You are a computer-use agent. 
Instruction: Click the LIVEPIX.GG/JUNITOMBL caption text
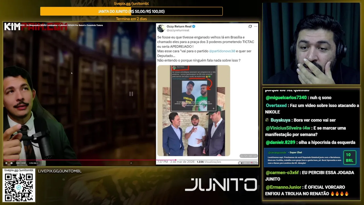pos(60,171)
